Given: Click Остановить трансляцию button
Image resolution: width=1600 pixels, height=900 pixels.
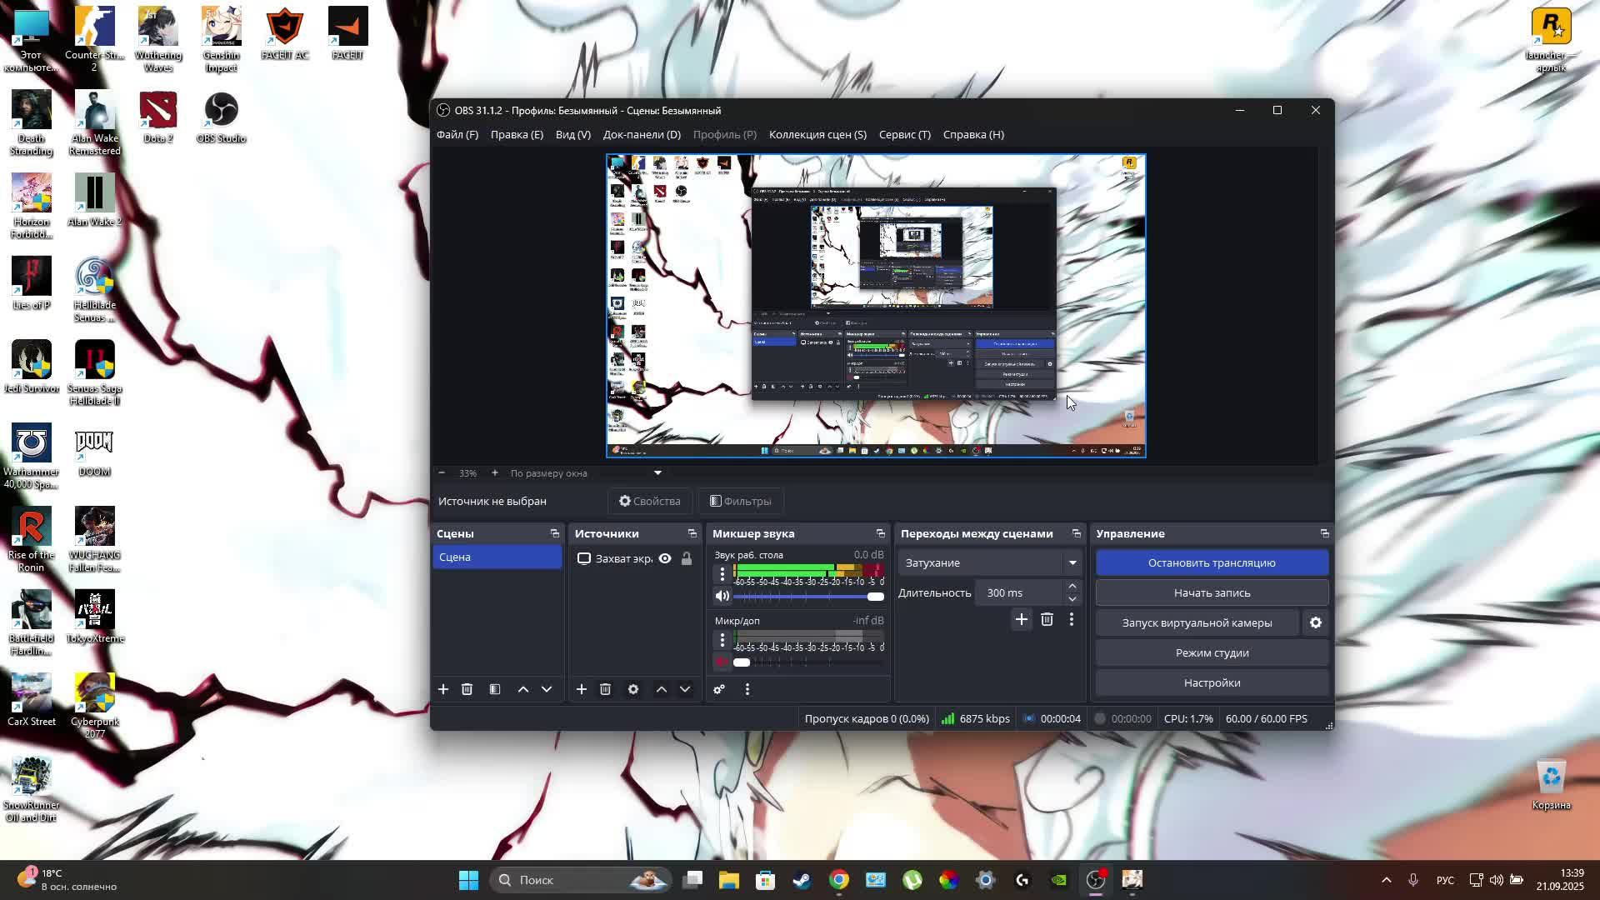Looking at the screenshot, I should tap(1212, 562).
